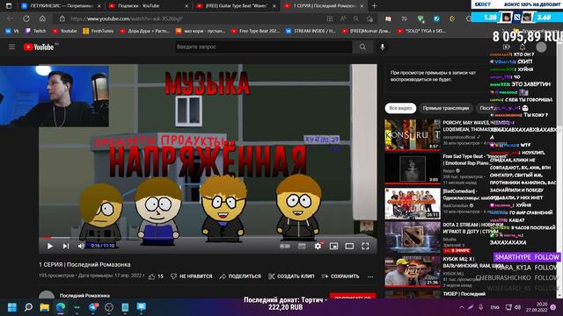Show hidden system tray icons
Image resolution: width=563 pixels, height=316 pixels.
click(462, 307)
